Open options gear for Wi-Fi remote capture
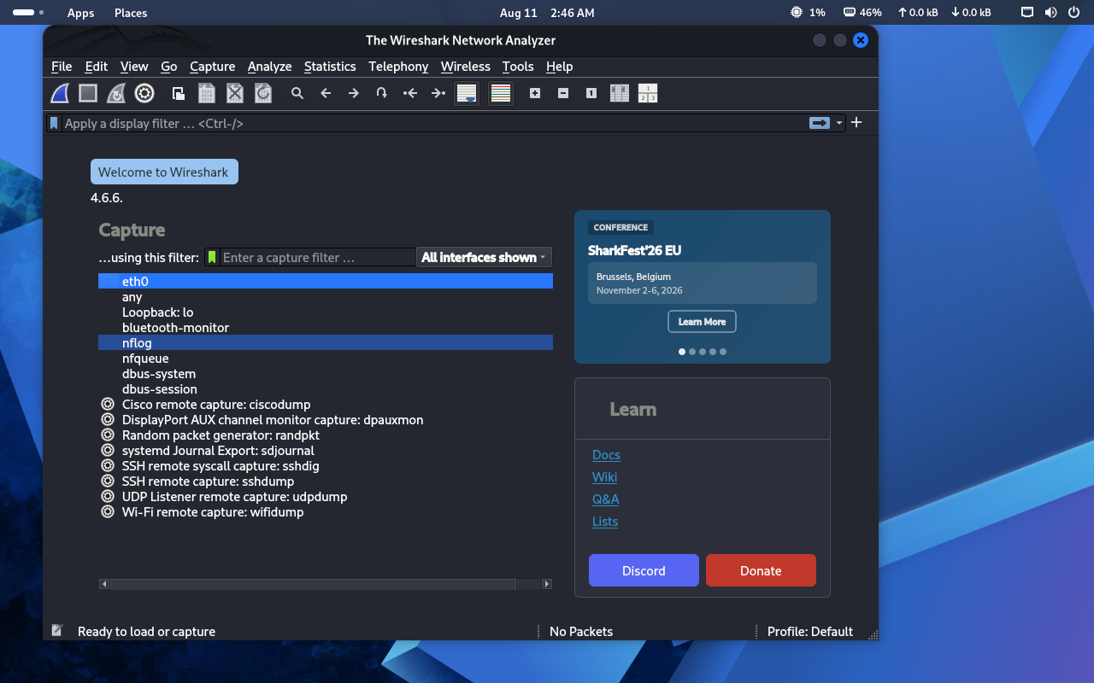This screenshot has width=1094, height=683. point(108,511)
